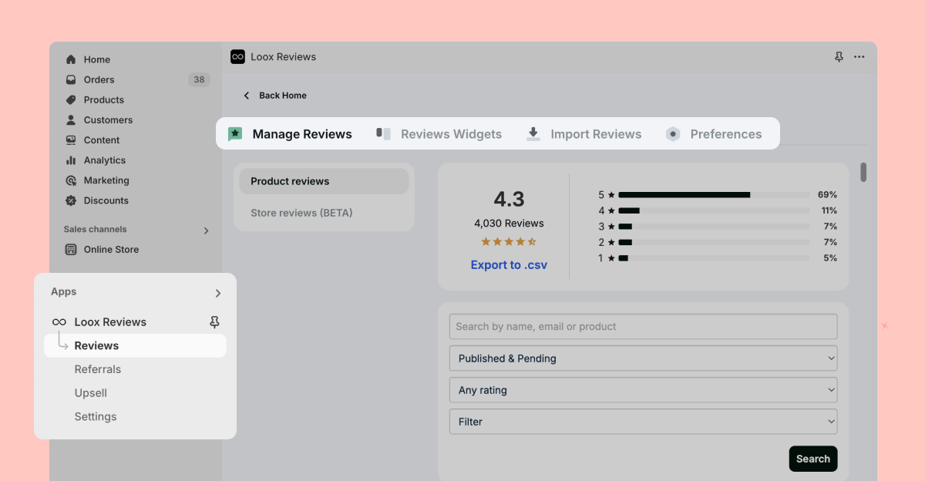Screen dimensions: 925x481
Task: Open the Published & Pending dropdown
Action: point(643,358)
